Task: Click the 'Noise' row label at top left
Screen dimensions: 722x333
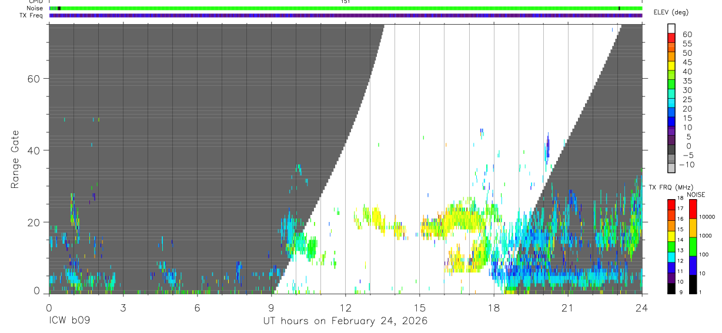Action: pos(35,8)
